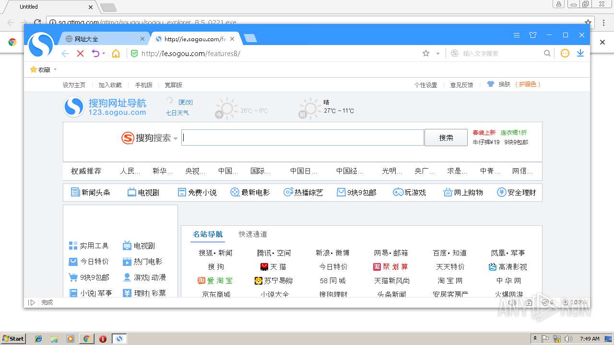Open the home page icon

pos(116,53)
